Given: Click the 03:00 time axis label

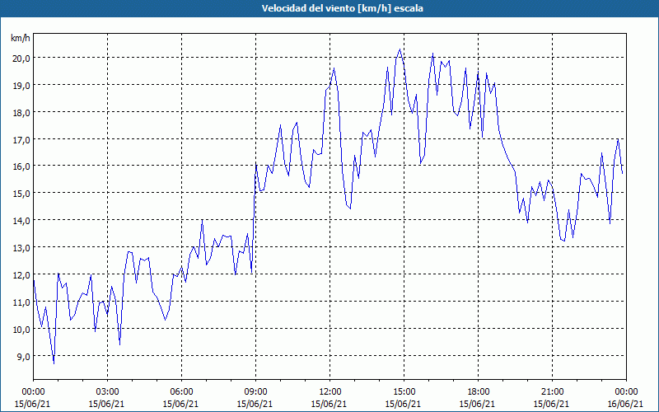Looking at the screenshot, I should point(107,392).
